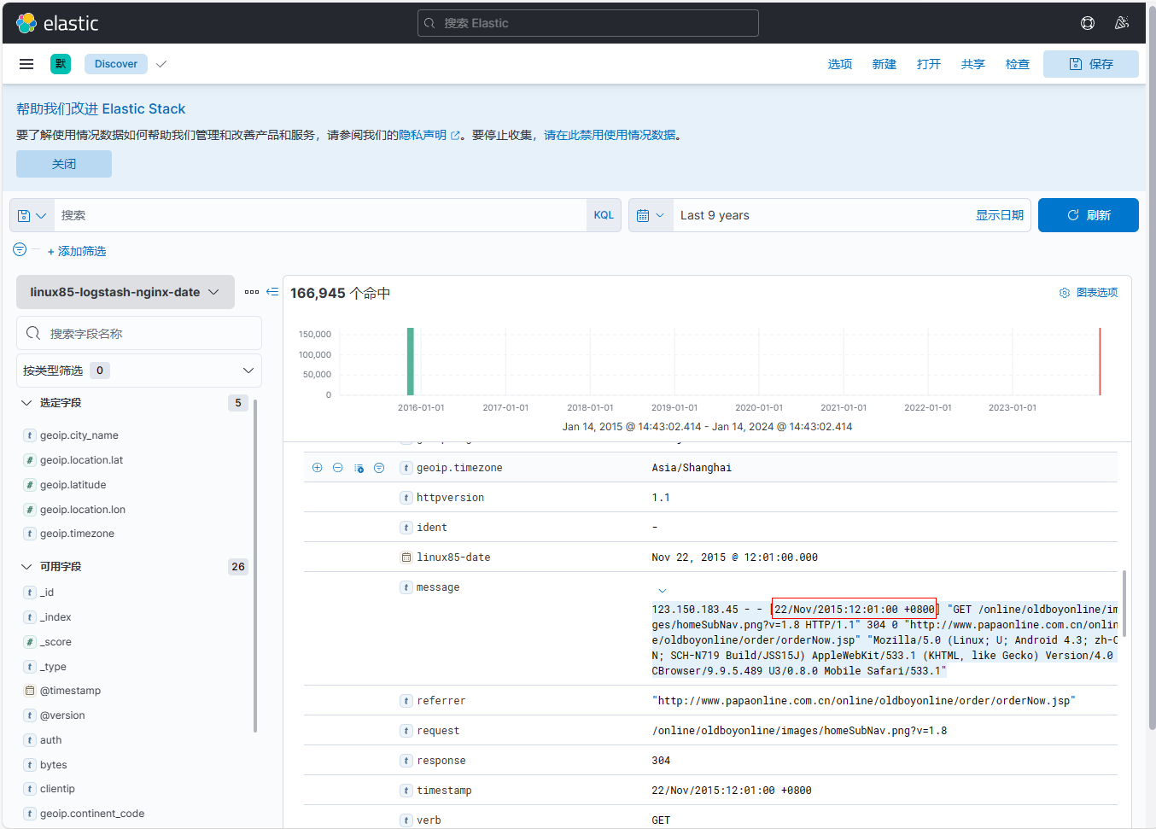Open the newsfeed icon in top bar

coord(1122,23)
